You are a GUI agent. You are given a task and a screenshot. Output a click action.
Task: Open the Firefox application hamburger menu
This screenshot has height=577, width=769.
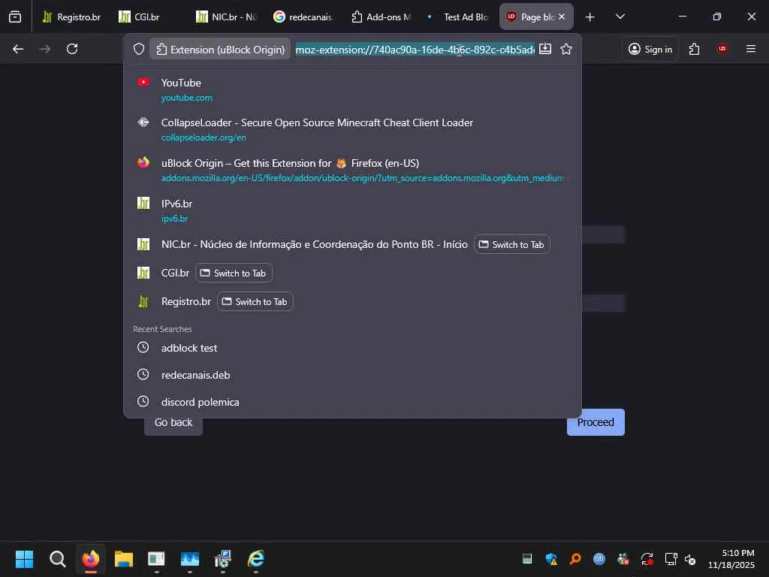[x=750, y=49]
